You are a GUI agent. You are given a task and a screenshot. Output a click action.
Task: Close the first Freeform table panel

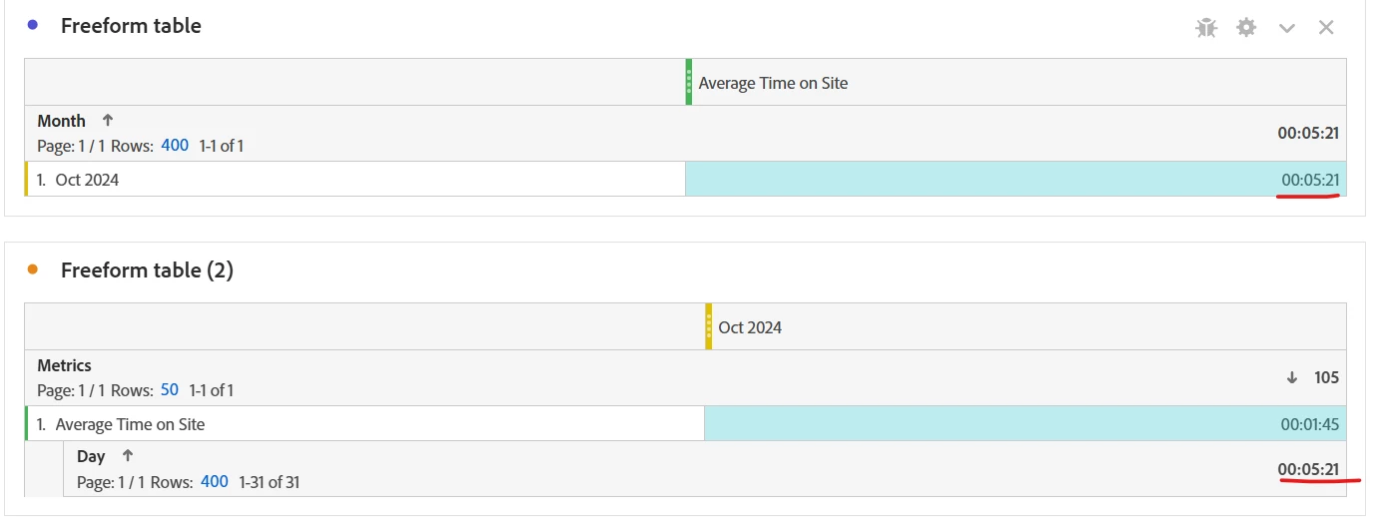click(x=1326, y=28)
